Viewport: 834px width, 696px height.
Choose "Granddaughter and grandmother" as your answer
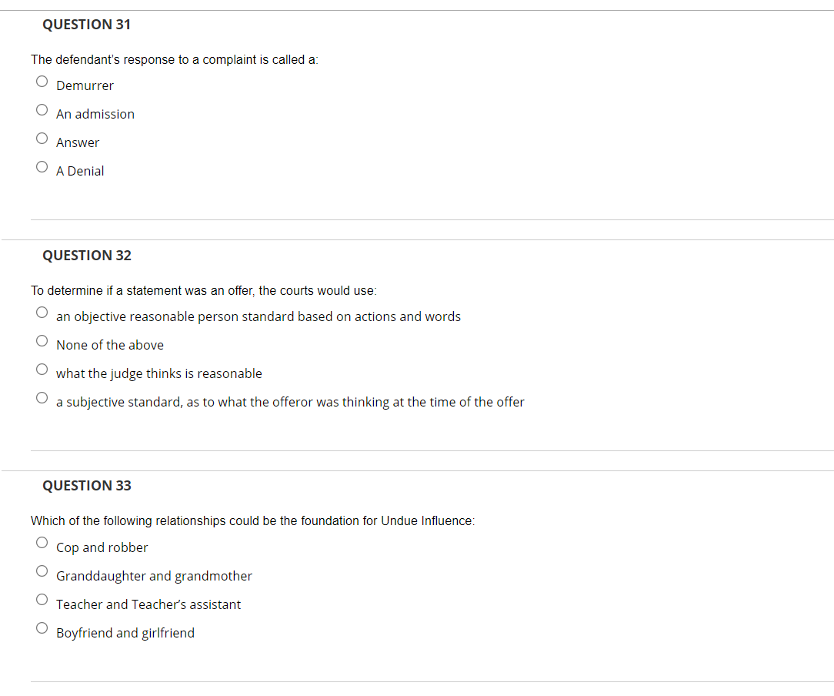[42, 571]
